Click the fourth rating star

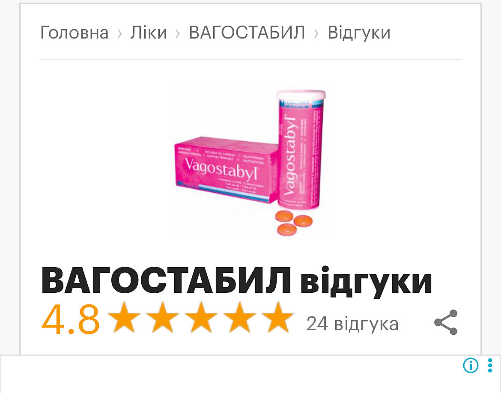240,317
